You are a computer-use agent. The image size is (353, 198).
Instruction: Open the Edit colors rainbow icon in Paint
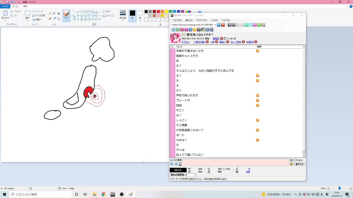tap(188, 11)
